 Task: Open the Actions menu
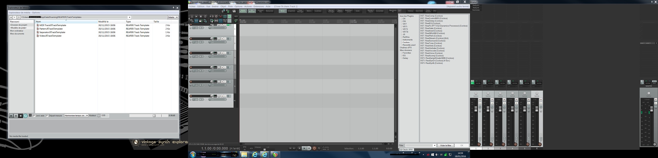[x=248, y=6]
